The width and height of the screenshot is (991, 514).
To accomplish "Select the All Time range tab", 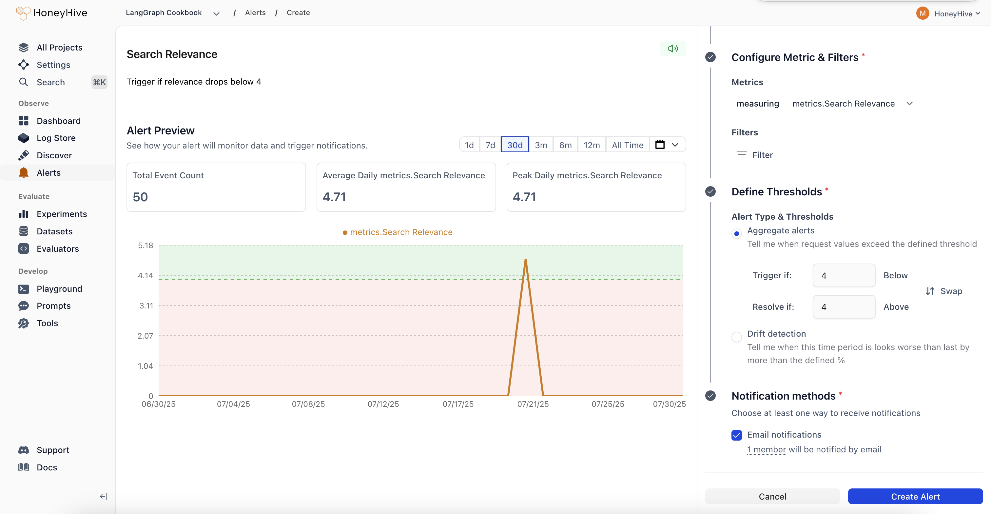I will (x=627, y=145).
